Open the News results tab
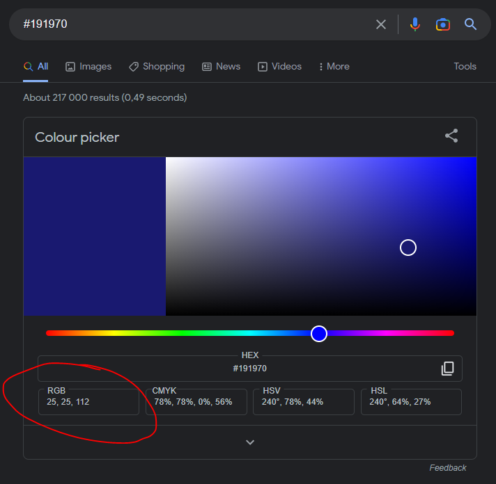 221,67
